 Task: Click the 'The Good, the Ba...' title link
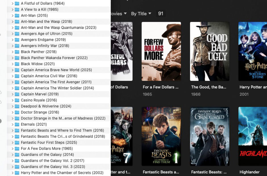coord(208,87)
